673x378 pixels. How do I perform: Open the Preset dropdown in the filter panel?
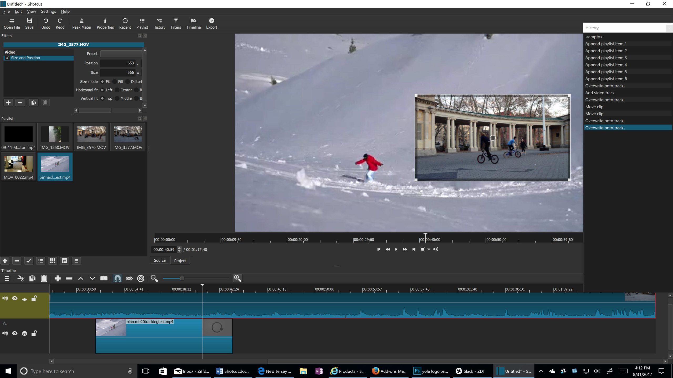(121, 54)
